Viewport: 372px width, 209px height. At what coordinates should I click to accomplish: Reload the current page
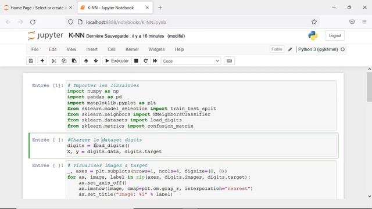coord(33,22)
